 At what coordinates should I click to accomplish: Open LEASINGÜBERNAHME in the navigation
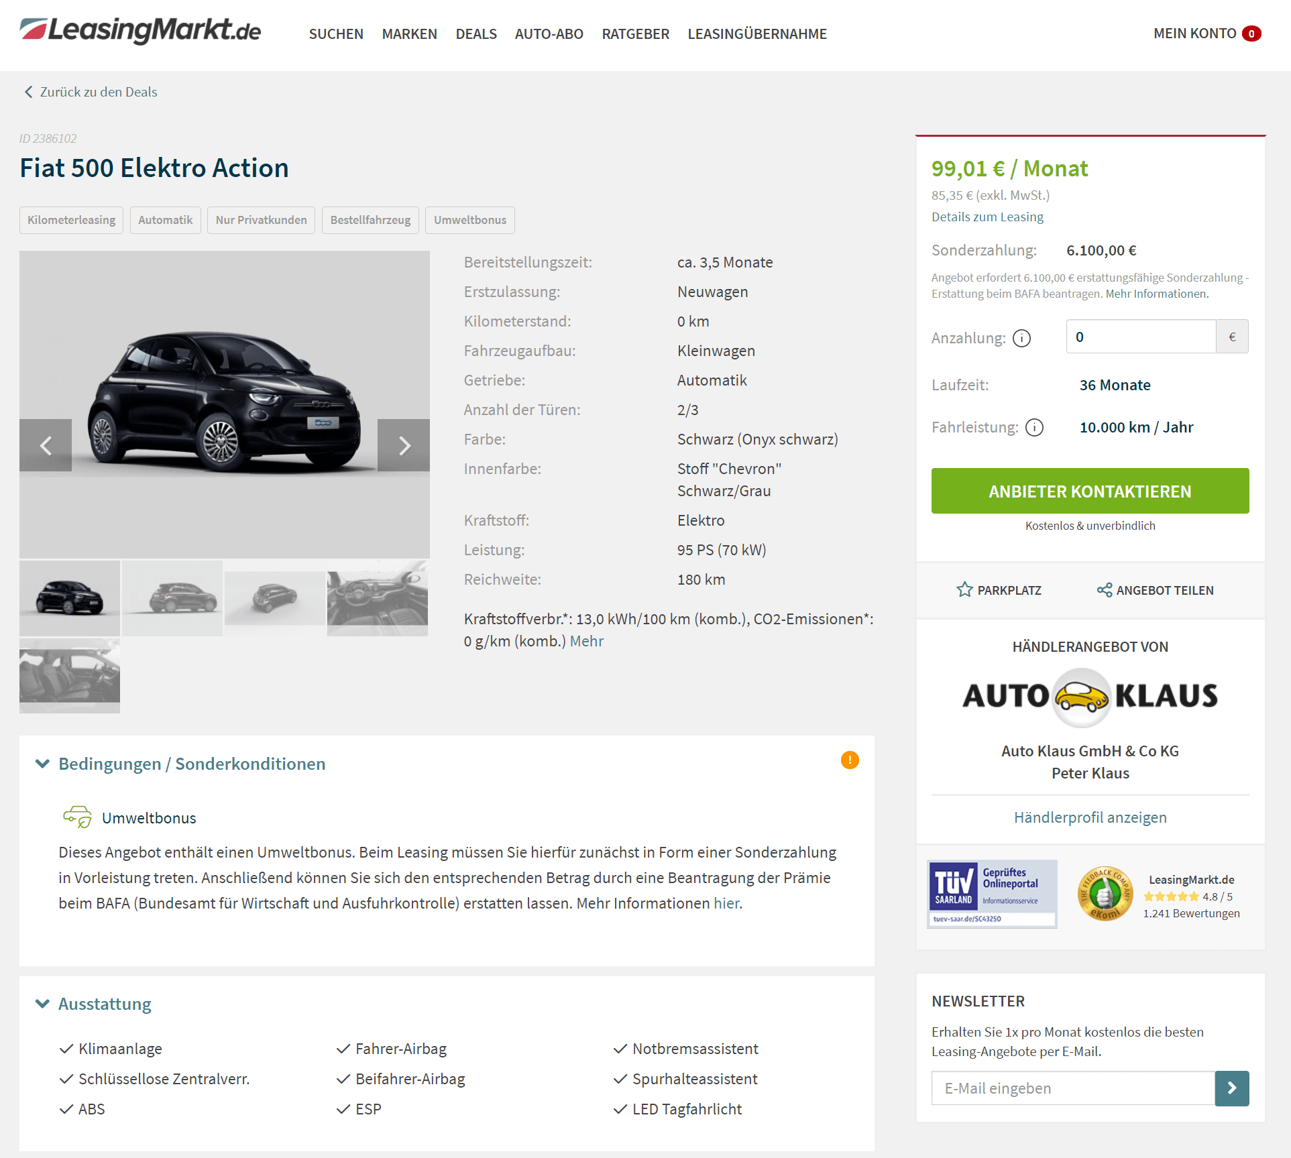click(757, 34)
